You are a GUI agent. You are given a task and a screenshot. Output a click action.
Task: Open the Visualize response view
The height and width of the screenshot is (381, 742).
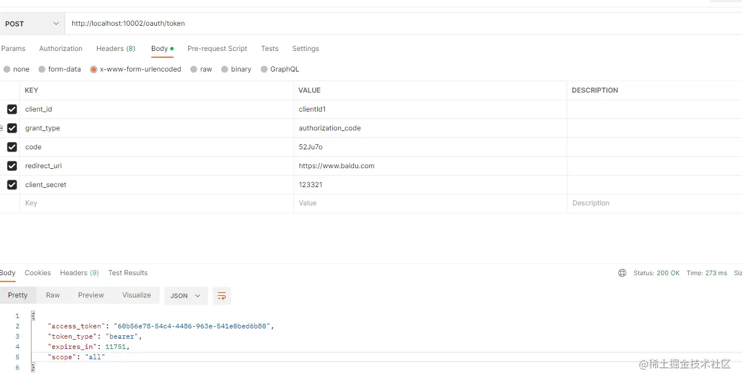tap(136, 295)
